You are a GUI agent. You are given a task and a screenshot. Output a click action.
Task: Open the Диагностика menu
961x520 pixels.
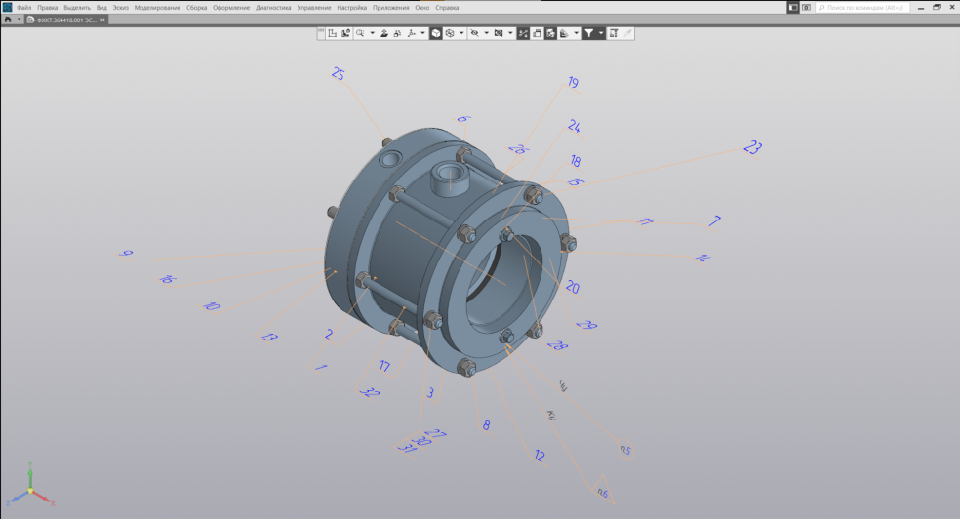[273, 7]
